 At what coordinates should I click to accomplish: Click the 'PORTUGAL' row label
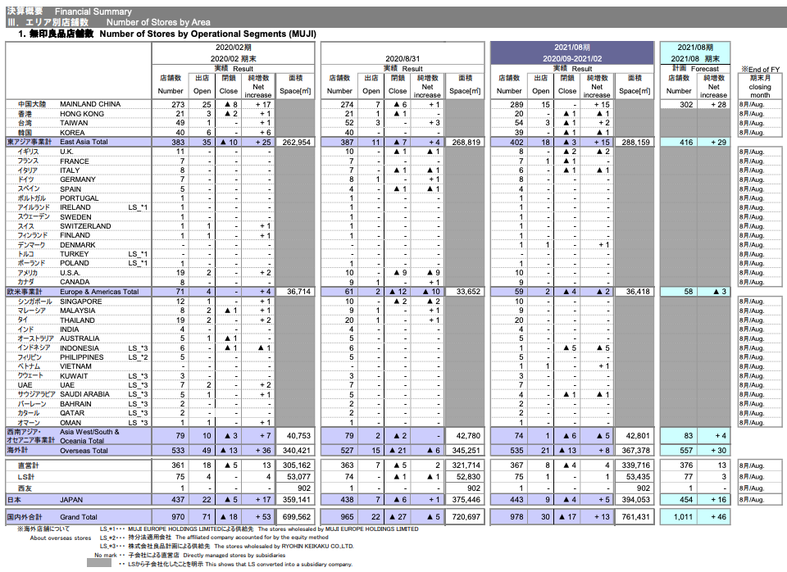coord(80,198)
